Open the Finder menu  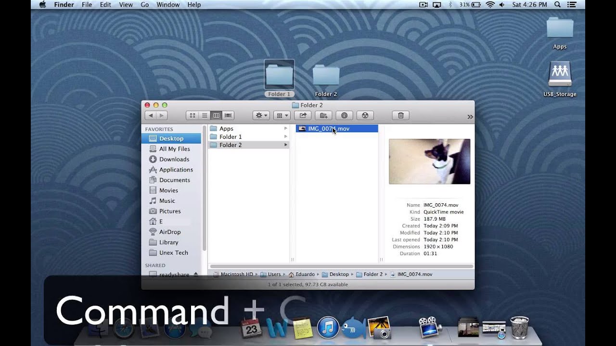pyautogui.click(x=64, y=5)
